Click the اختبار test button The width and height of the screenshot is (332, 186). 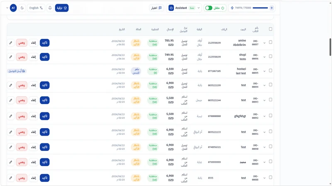(x=156, y=8)
